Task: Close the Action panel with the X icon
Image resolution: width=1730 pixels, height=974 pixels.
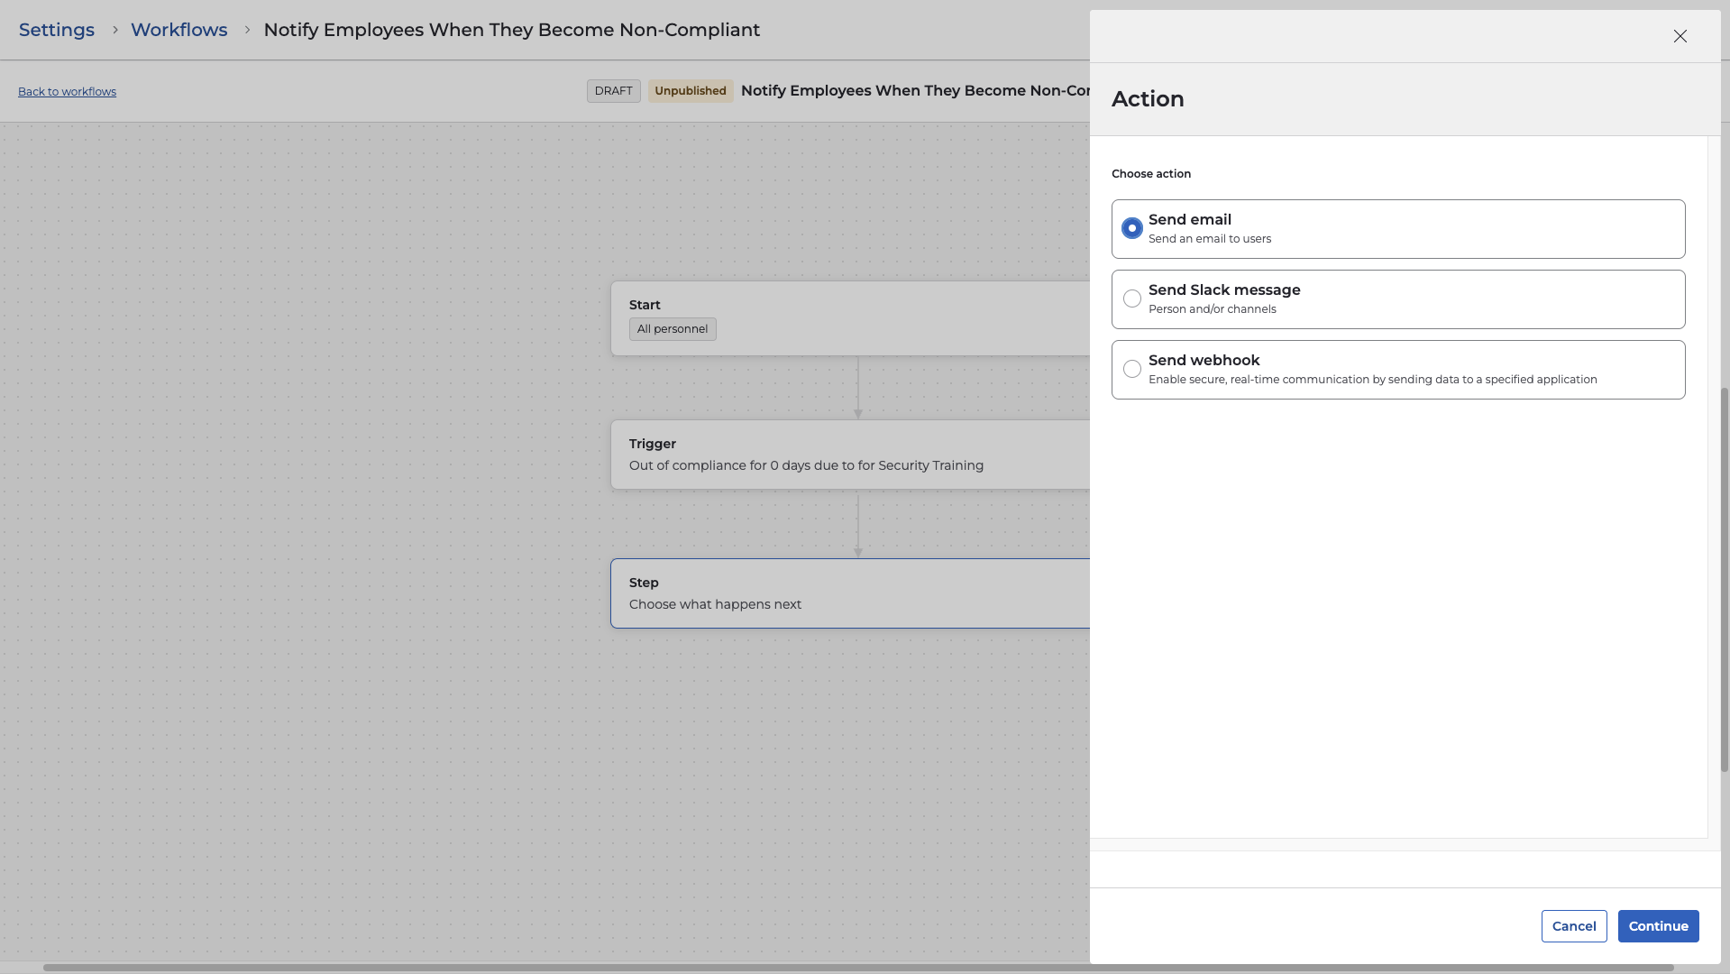Action: [x=1680, y=36]
